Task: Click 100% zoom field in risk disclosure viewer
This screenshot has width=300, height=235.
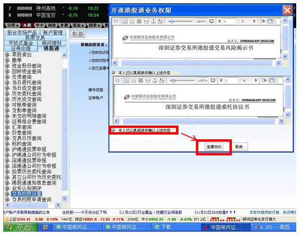Action: click(201, 21)
